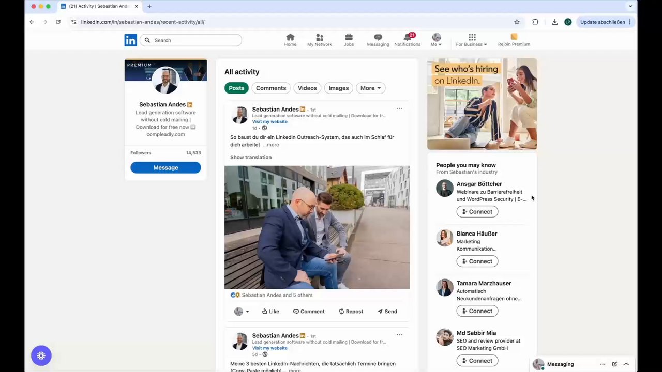662x372 pixels.
Task: Select the Comments filter tab
Action: (271, 88)
